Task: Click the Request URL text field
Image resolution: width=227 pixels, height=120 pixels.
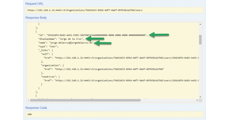Action: coord(114,10)
